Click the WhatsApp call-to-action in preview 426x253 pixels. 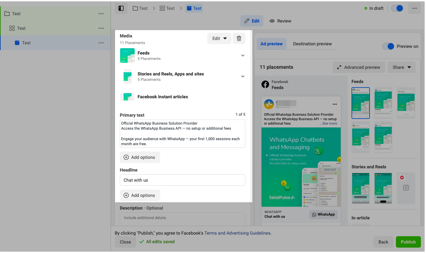[323, 215]
